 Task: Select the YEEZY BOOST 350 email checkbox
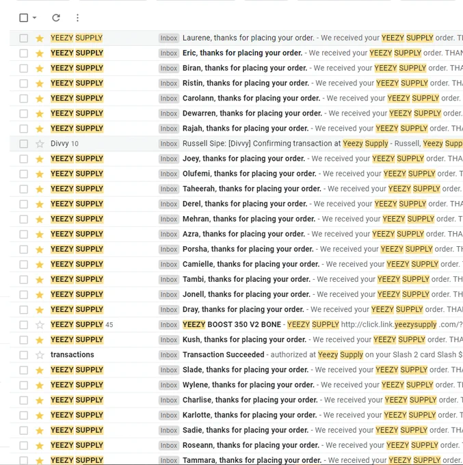[x=24, y=325]
